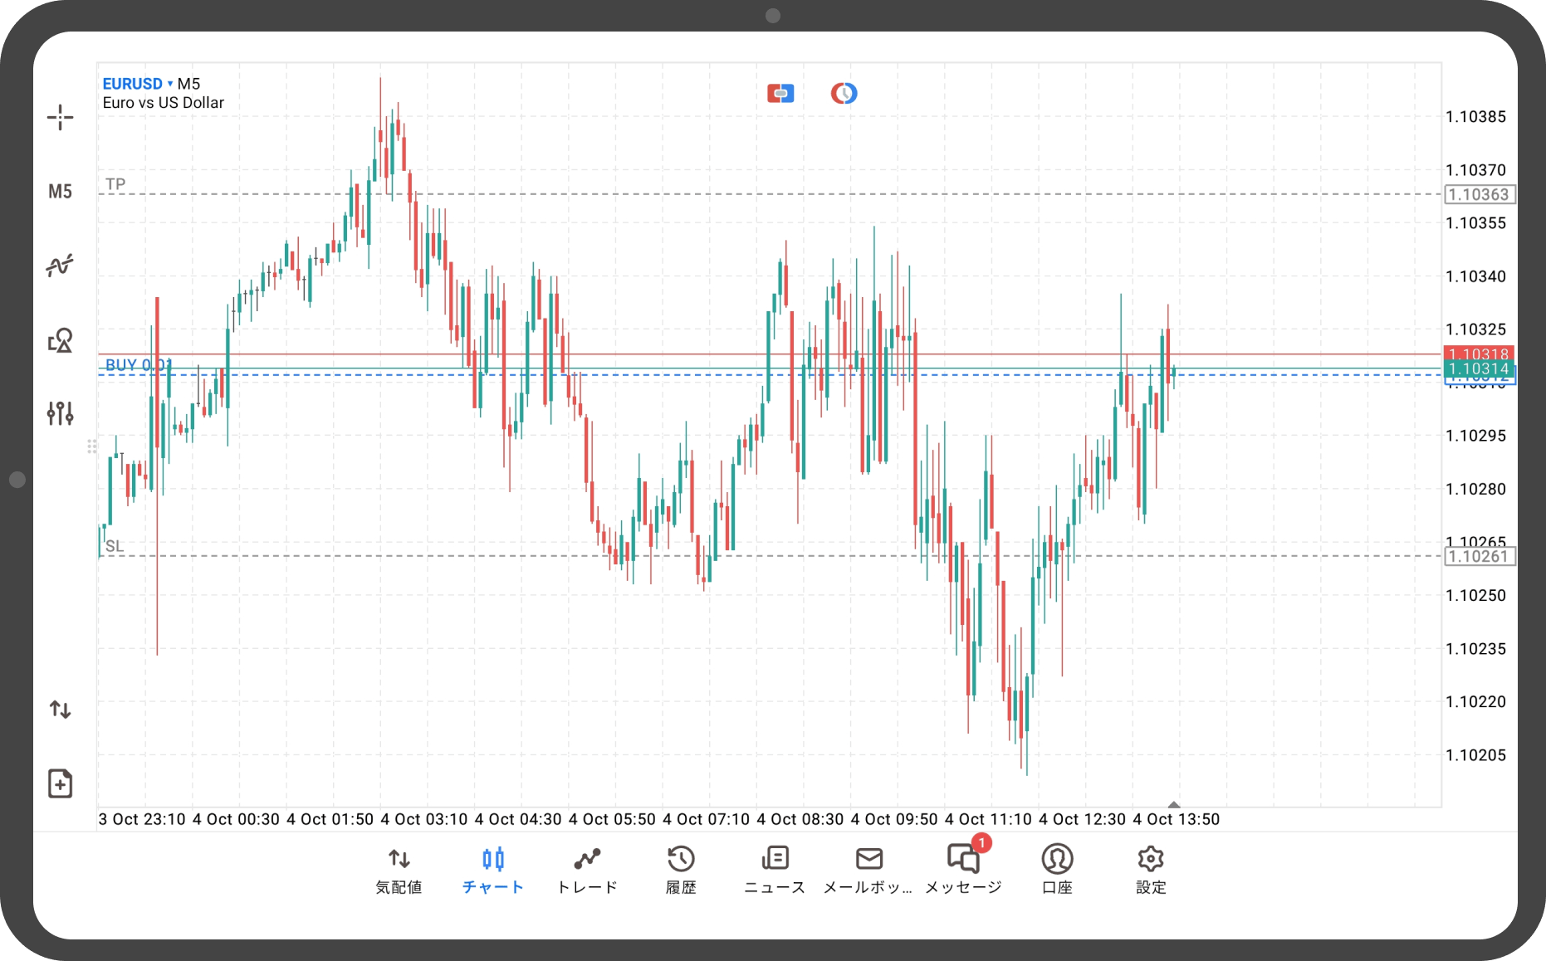1546x961 pixels.
Task: Click the 4 Oct 08:30 time label
Action: [800, 819]
